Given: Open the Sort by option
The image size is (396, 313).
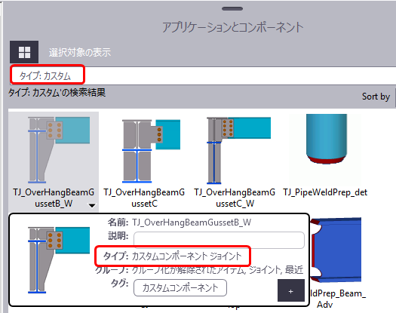Looking at the screenshot, I should click(x=376, y=97).
